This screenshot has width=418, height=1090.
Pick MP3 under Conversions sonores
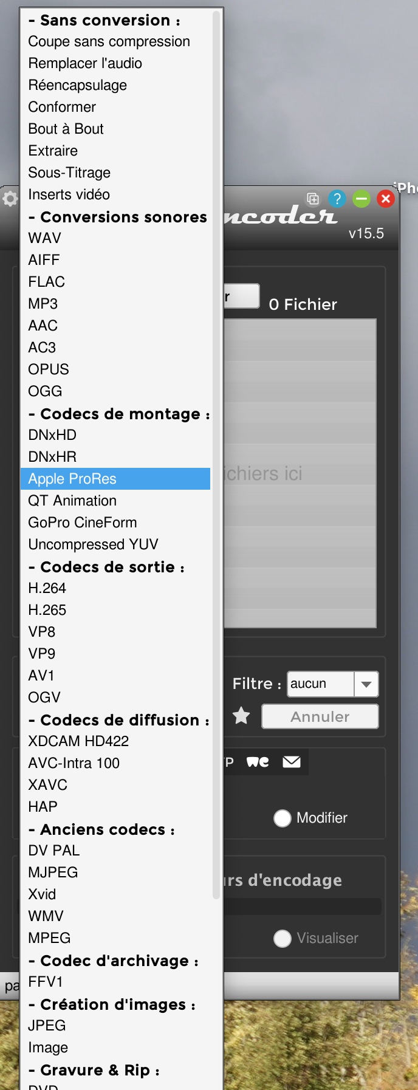pos(43,304)
